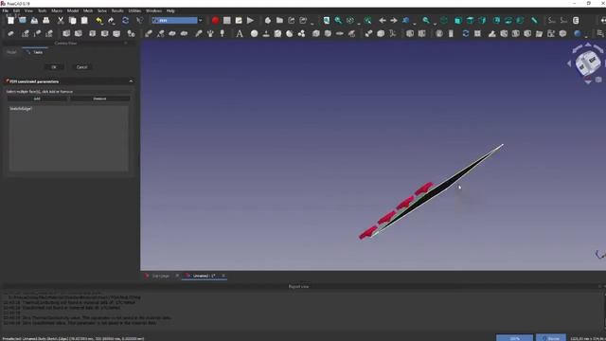This screenshot has height=341, width=606.
Task: Click the What's This help cursor icon
Action: [x=140, y=21]
